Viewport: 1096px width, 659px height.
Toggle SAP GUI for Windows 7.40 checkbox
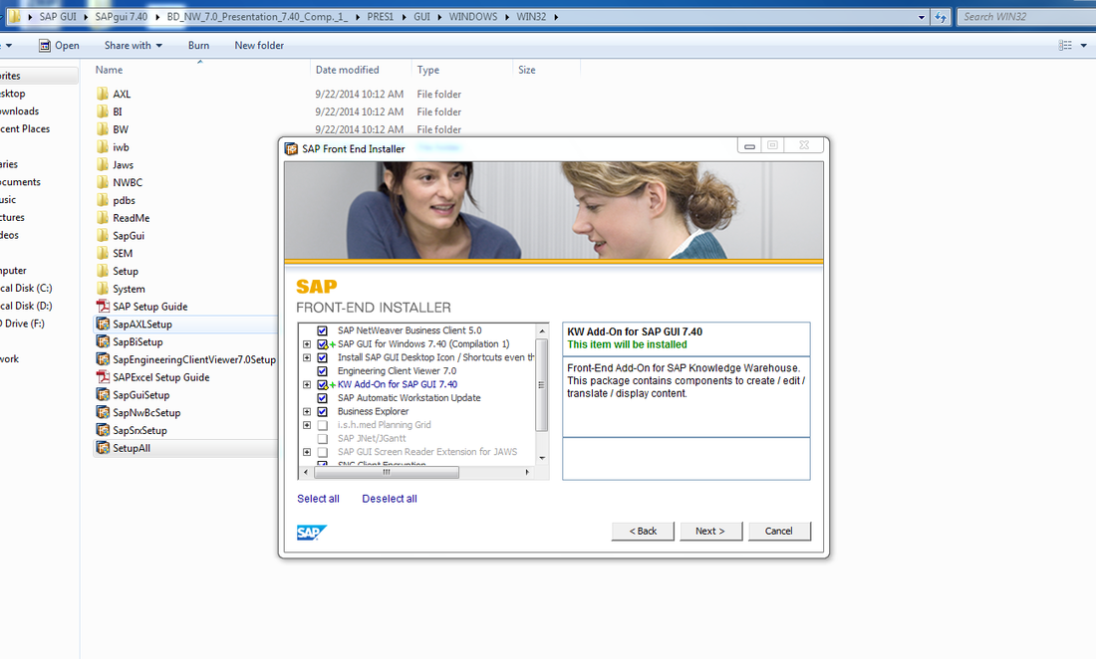coord(322,344)
